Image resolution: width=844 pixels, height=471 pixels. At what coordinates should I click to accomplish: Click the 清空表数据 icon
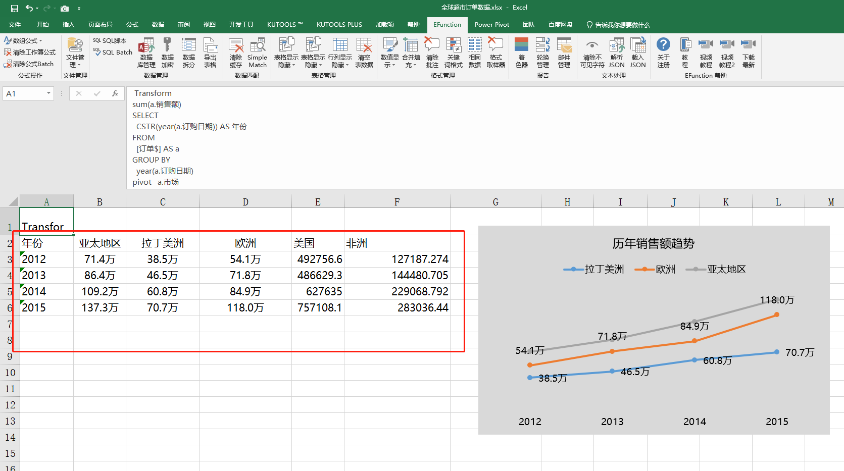pyautogui.click(x=364, y=53)
